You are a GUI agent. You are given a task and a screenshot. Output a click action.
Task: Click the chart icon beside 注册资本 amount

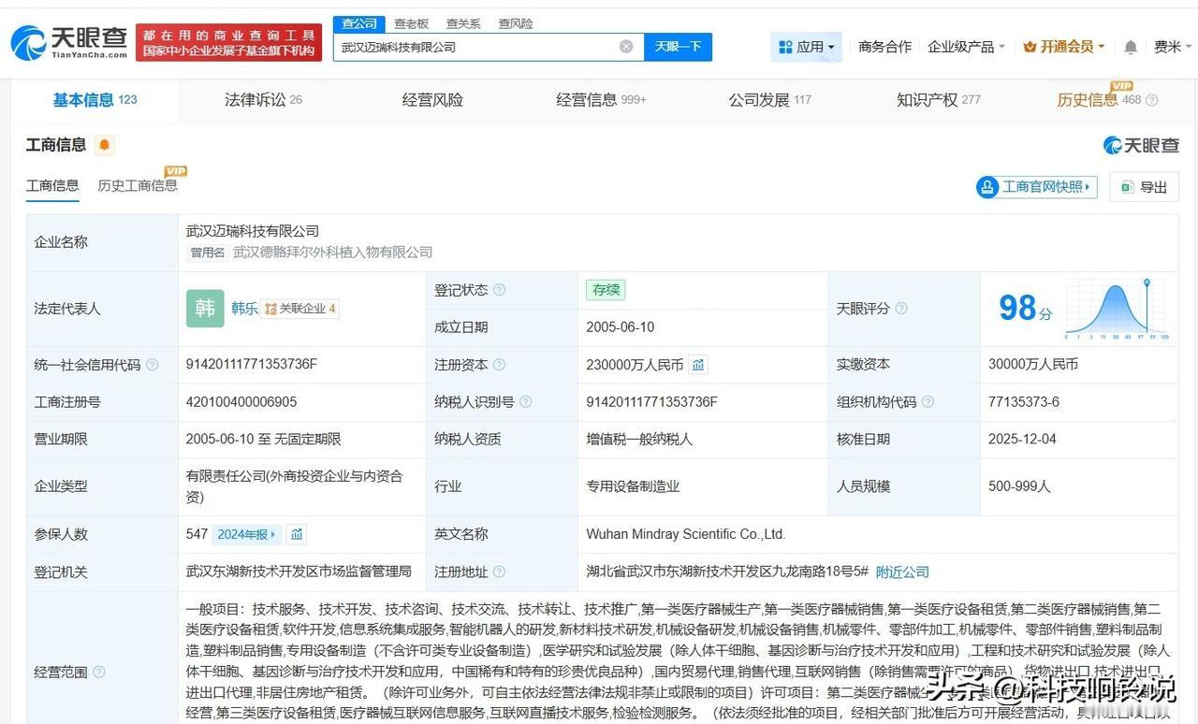pos(698,365)
